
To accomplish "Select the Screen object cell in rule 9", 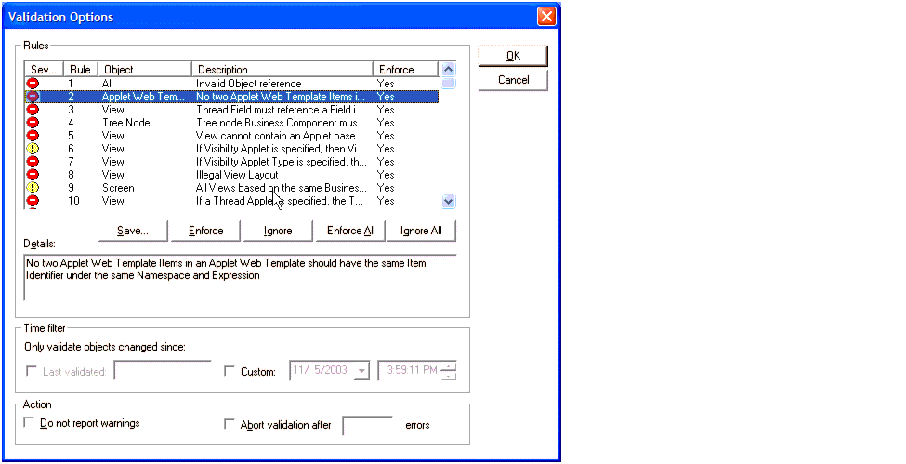I will point(118,188).
